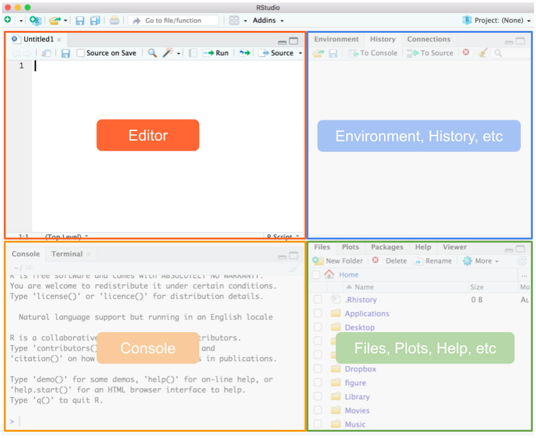
Task: Open the Source options dropdown arrow
Action: click(300, 54)
